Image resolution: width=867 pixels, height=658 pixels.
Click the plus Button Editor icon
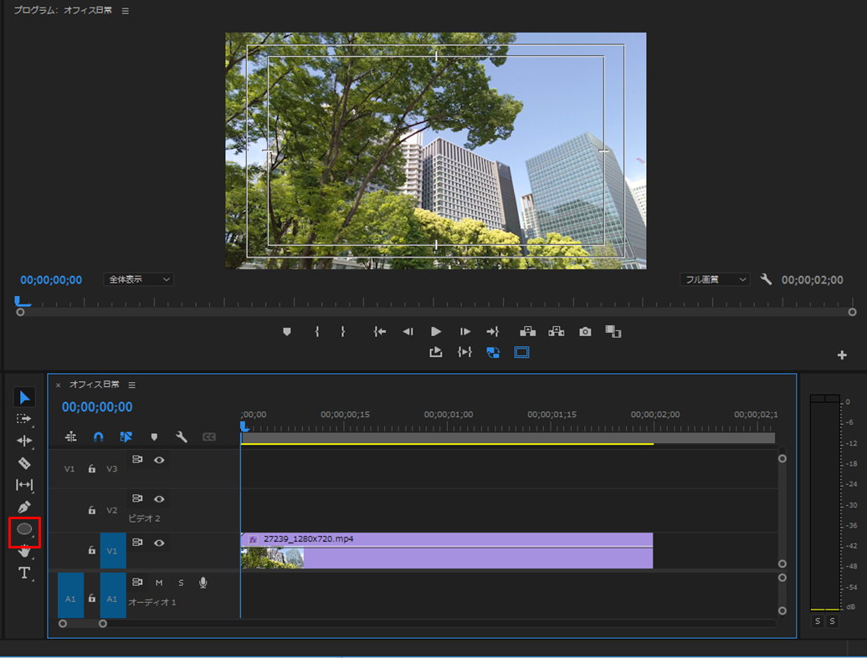[x=842, y=355]
